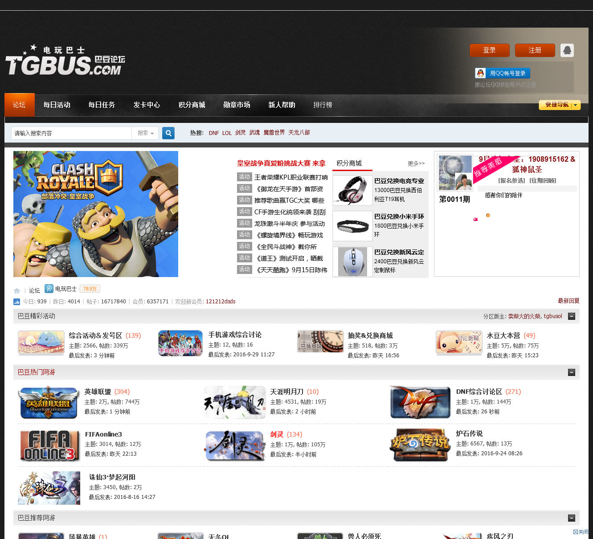
Task: Open the 发卡中心 navigation item
Action: tap(147, 105)
